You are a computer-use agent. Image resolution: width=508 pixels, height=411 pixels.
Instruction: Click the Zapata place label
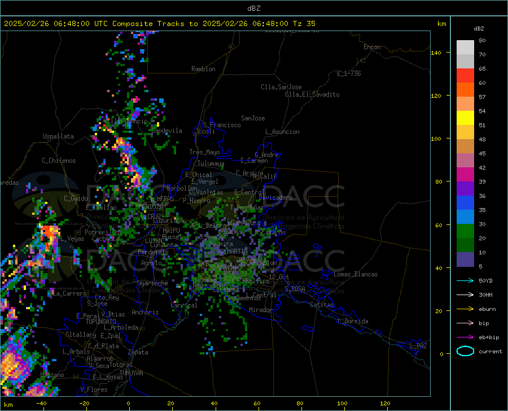pyautogui.click(x=138, y=352)
